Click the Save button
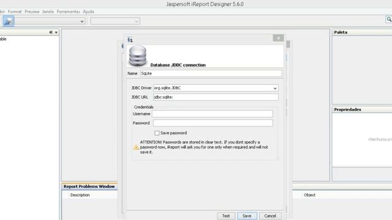This screenshot has height=220, width=392. (x=247, y=216)
